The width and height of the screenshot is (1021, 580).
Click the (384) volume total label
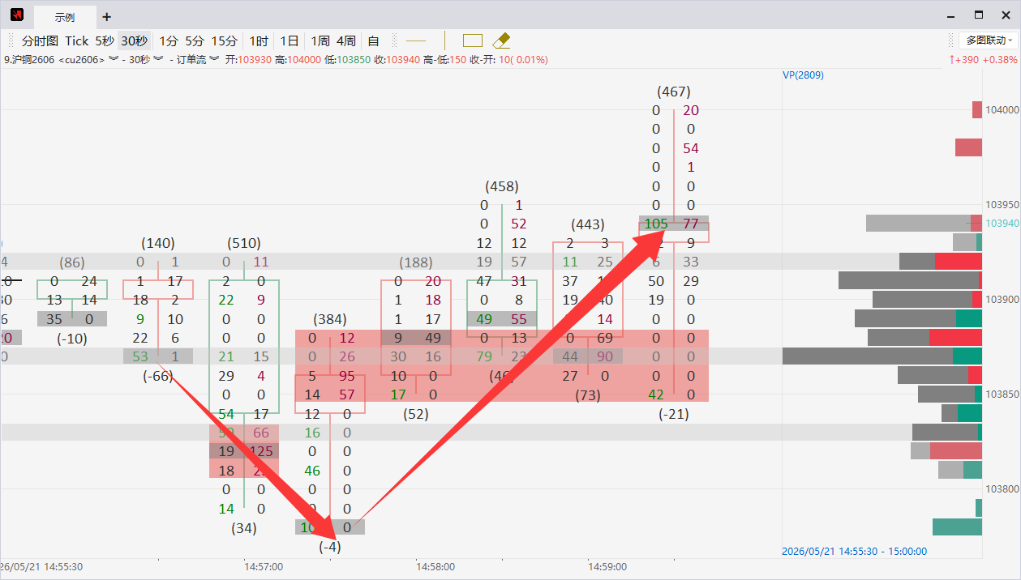330,319
